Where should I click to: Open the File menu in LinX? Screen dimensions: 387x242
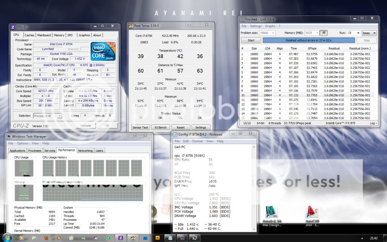244,26
